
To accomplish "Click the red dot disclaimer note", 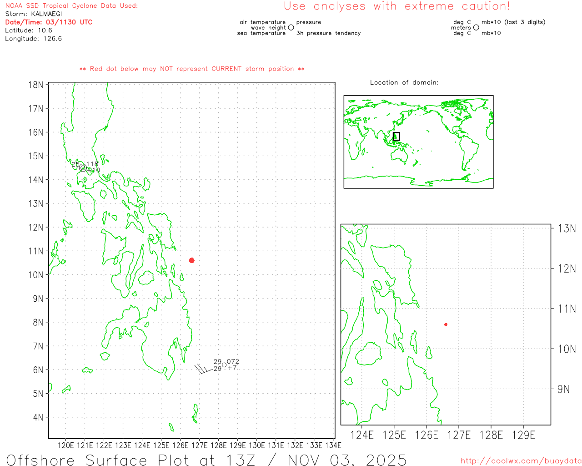I will coord(192,69).
